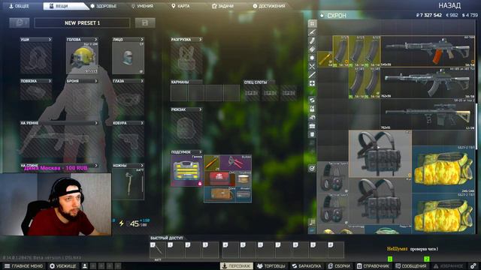Open the ОБЩЕЕ tab
The width and height of the screenshot is (481, 270).
tap(19, 6)
